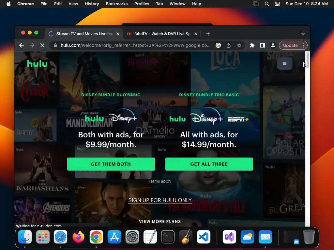
Task: Stop page loading with the X button
Action: pyautogui.click(x=42, y=45)
